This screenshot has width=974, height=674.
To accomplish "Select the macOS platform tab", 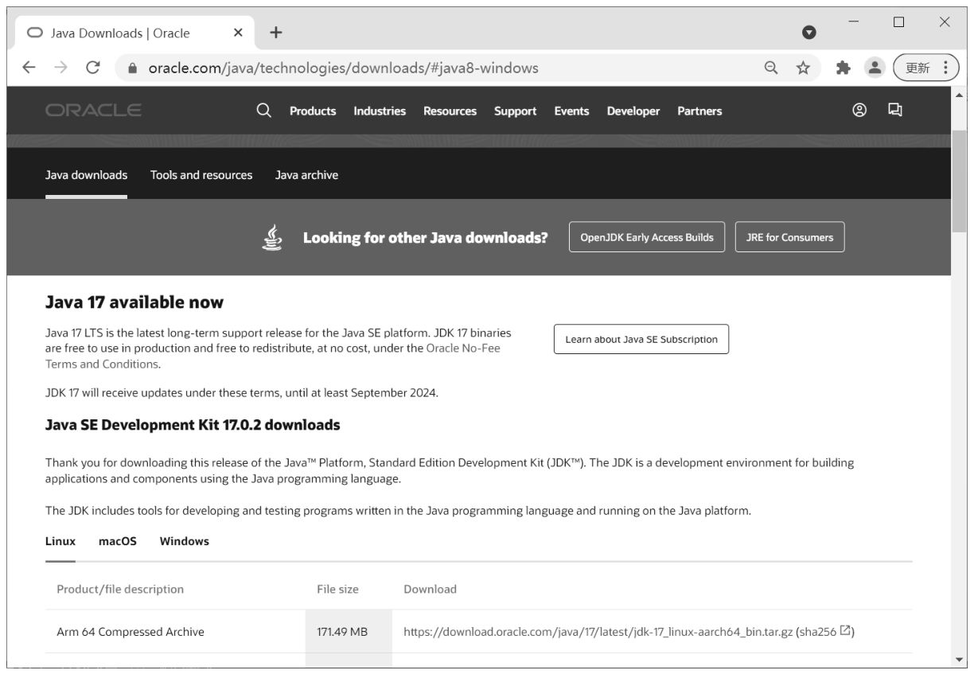I will coord(118,541).
